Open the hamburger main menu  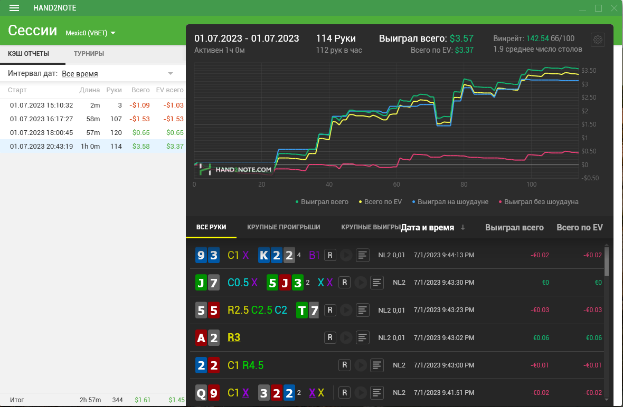(x=14, y=8)
